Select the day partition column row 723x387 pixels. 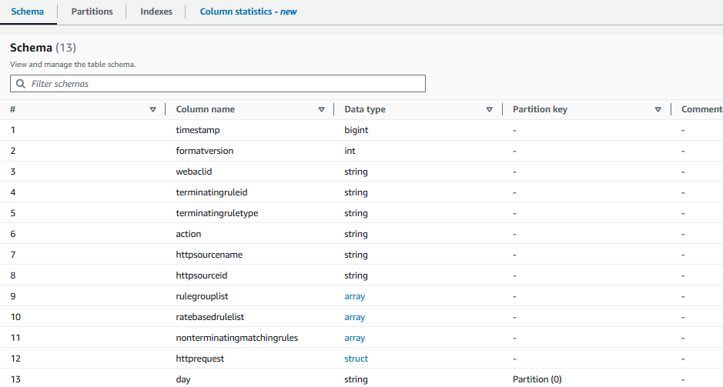[x=185, y=379]
